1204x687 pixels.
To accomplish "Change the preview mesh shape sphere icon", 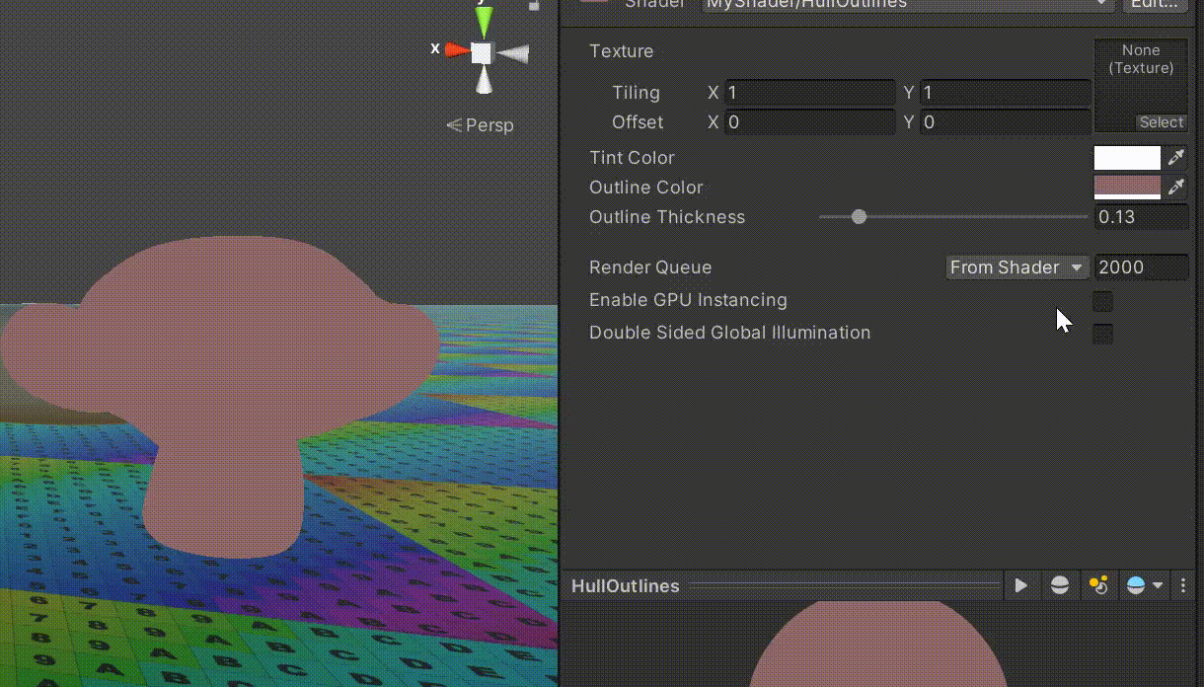I will (1060, 584).
